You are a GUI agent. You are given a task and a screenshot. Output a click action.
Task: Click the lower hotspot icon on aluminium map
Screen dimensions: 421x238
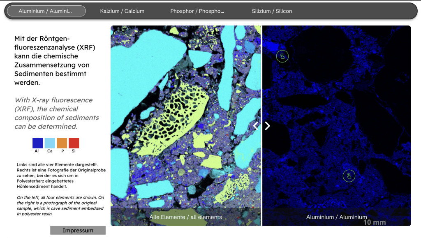pos(349,176)
